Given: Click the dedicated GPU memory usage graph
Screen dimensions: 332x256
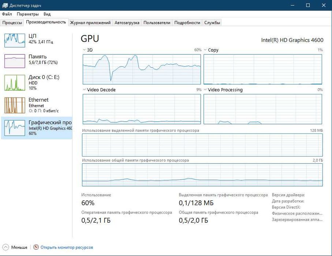Looking at the screenshot, I should 202,145.
